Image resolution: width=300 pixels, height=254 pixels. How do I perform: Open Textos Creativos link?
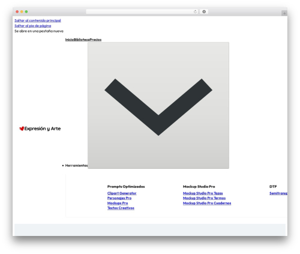(121, 208)
